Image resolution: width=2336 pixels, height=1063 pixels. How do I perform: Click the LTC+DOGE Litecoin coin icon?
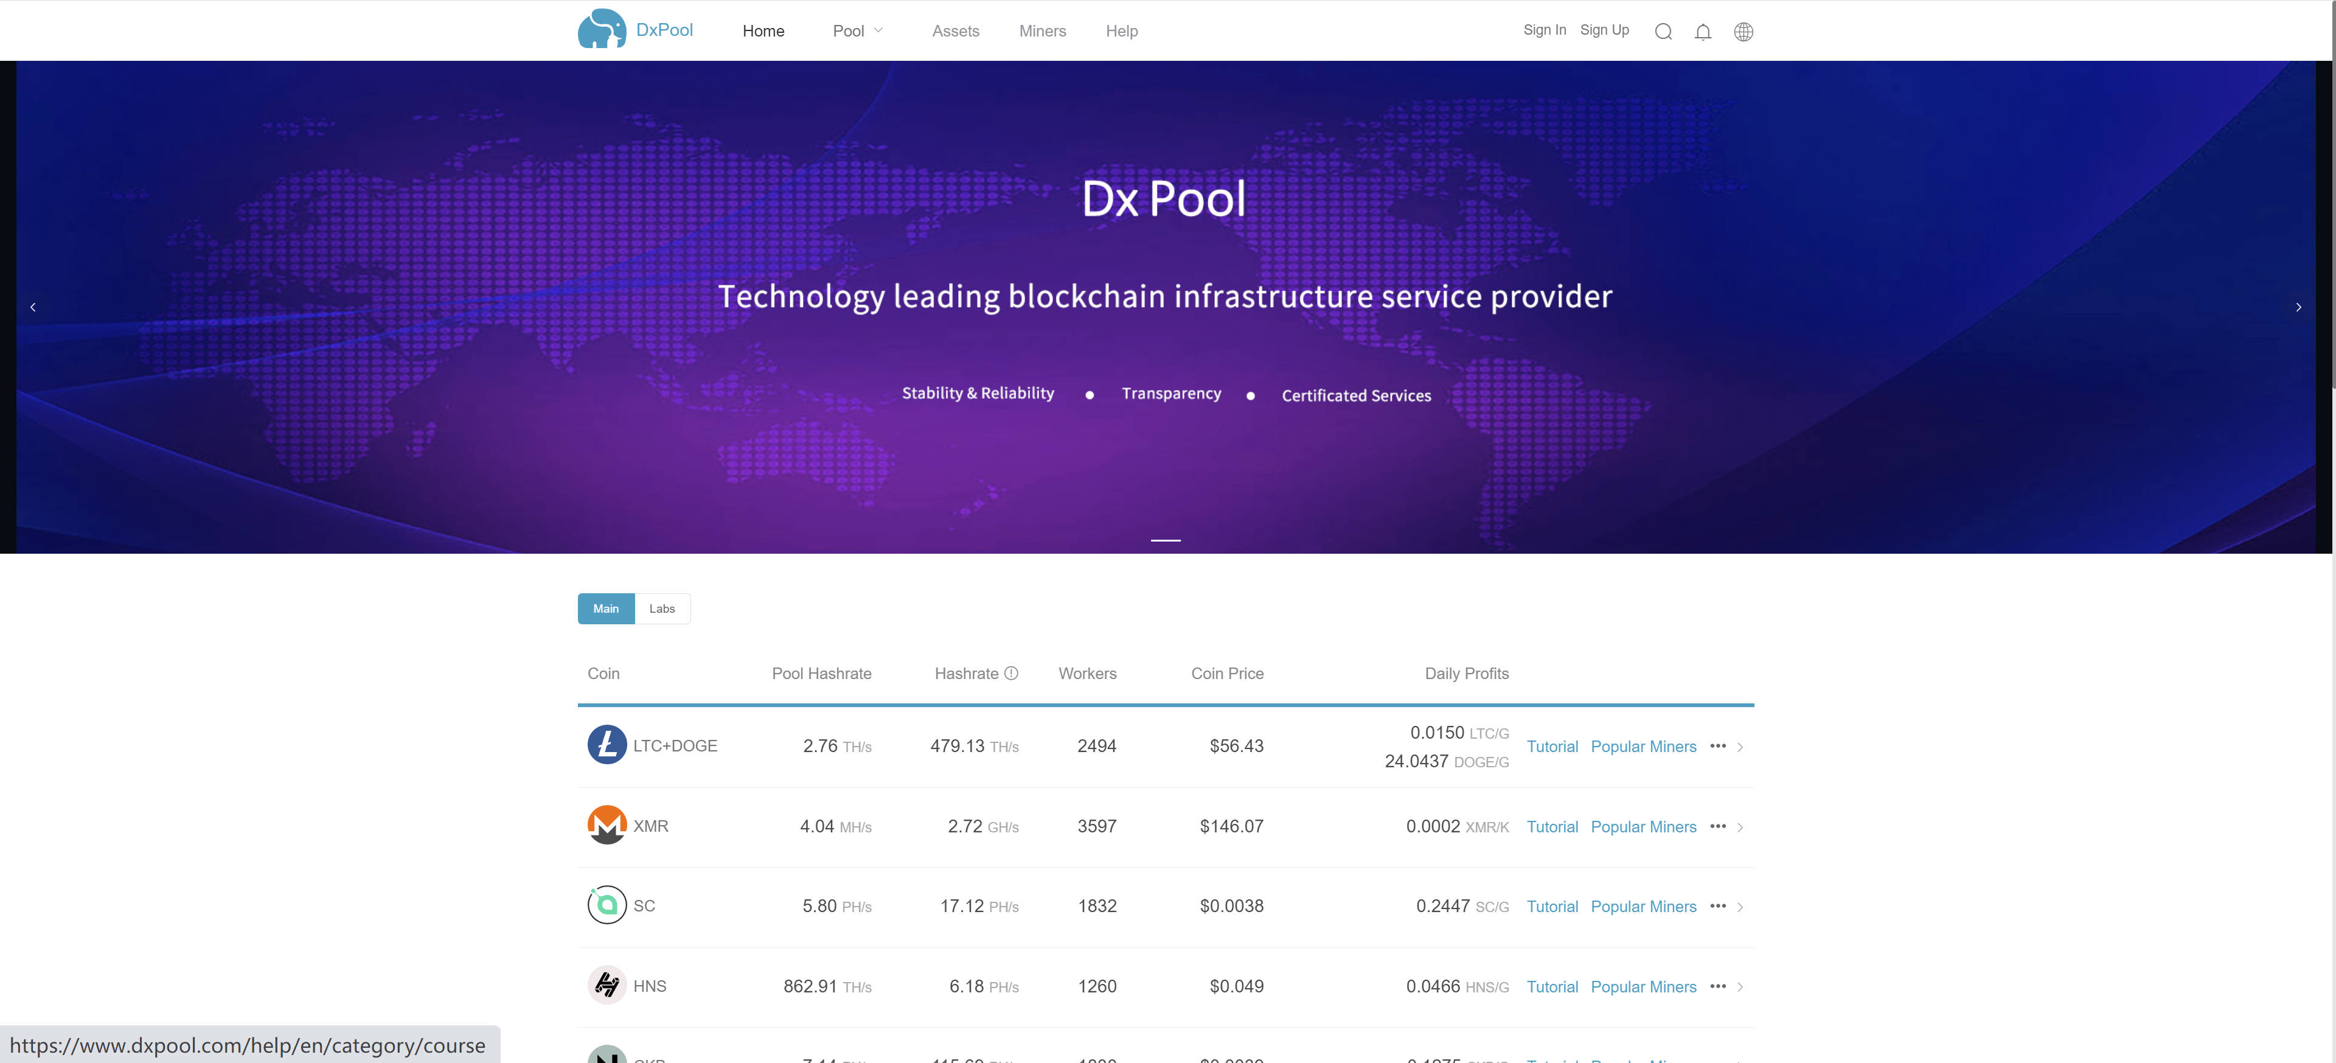pos(607,745)
